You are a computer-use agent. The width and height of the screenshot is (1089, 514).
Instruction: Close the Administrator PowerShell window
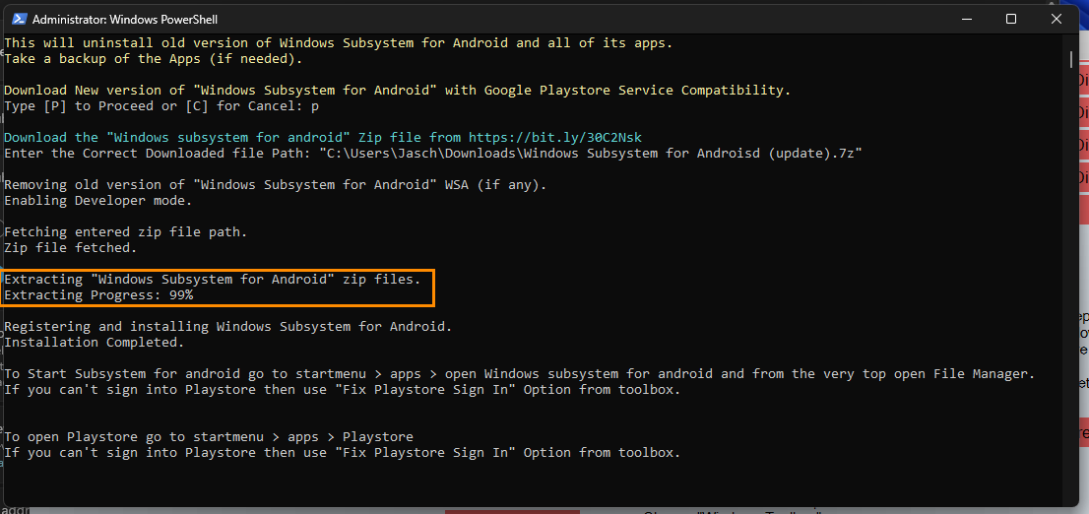pyautogui.click(x=1057, y=19)
